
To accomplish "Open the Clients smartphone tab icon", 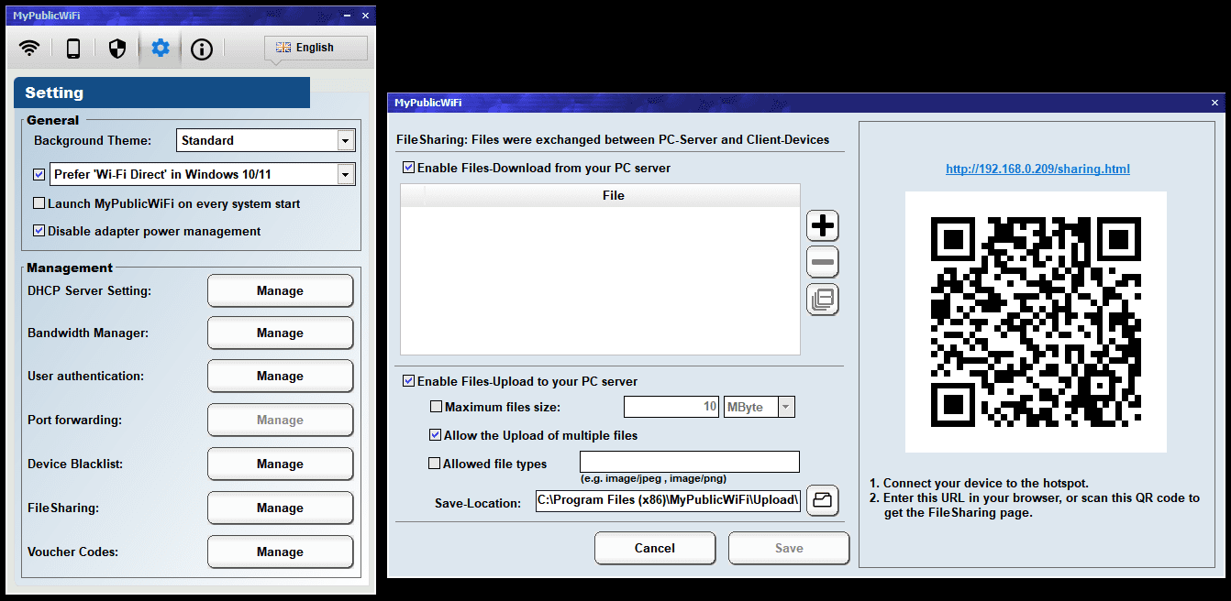I will click(73, 49).
